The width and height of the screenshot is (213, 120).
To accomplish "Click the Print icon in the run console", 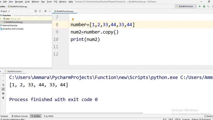I will coord(3,93).
